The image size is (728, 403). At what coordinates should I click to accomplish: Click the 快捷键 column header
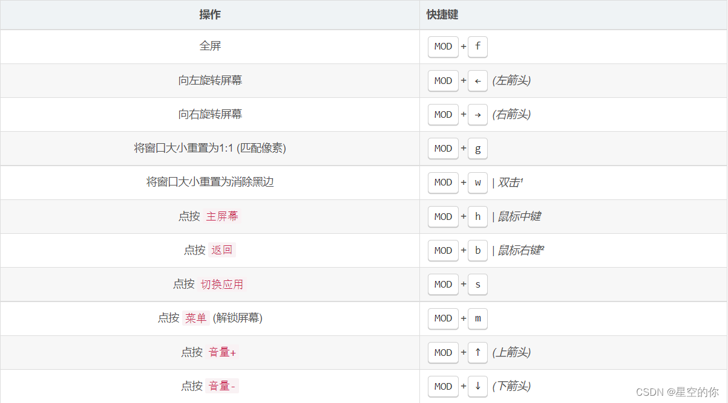(442, 15)
